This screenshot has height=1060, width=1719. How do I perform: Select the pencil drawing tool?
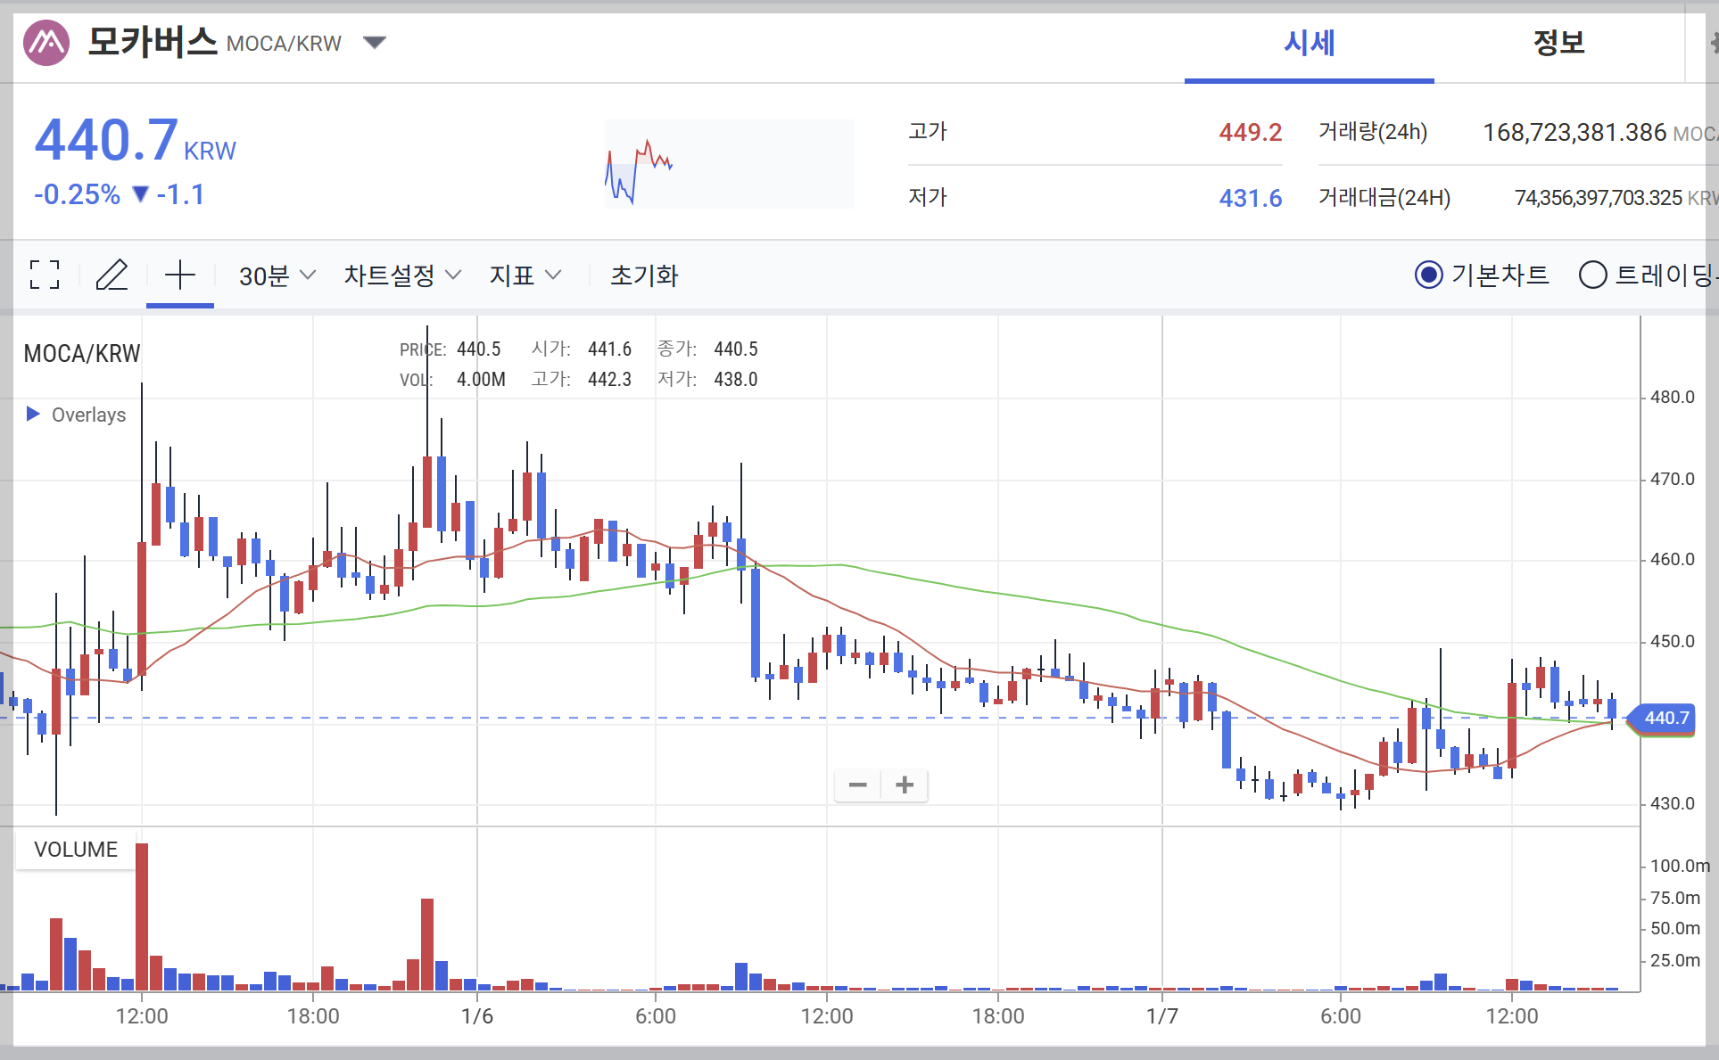tap(112, 275)
